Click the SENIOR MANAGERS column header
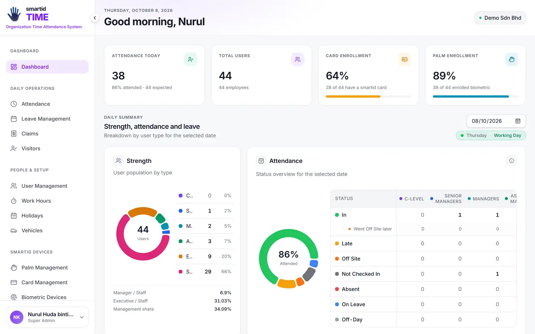The image size is (535, 334). click(x=446, y=199)
